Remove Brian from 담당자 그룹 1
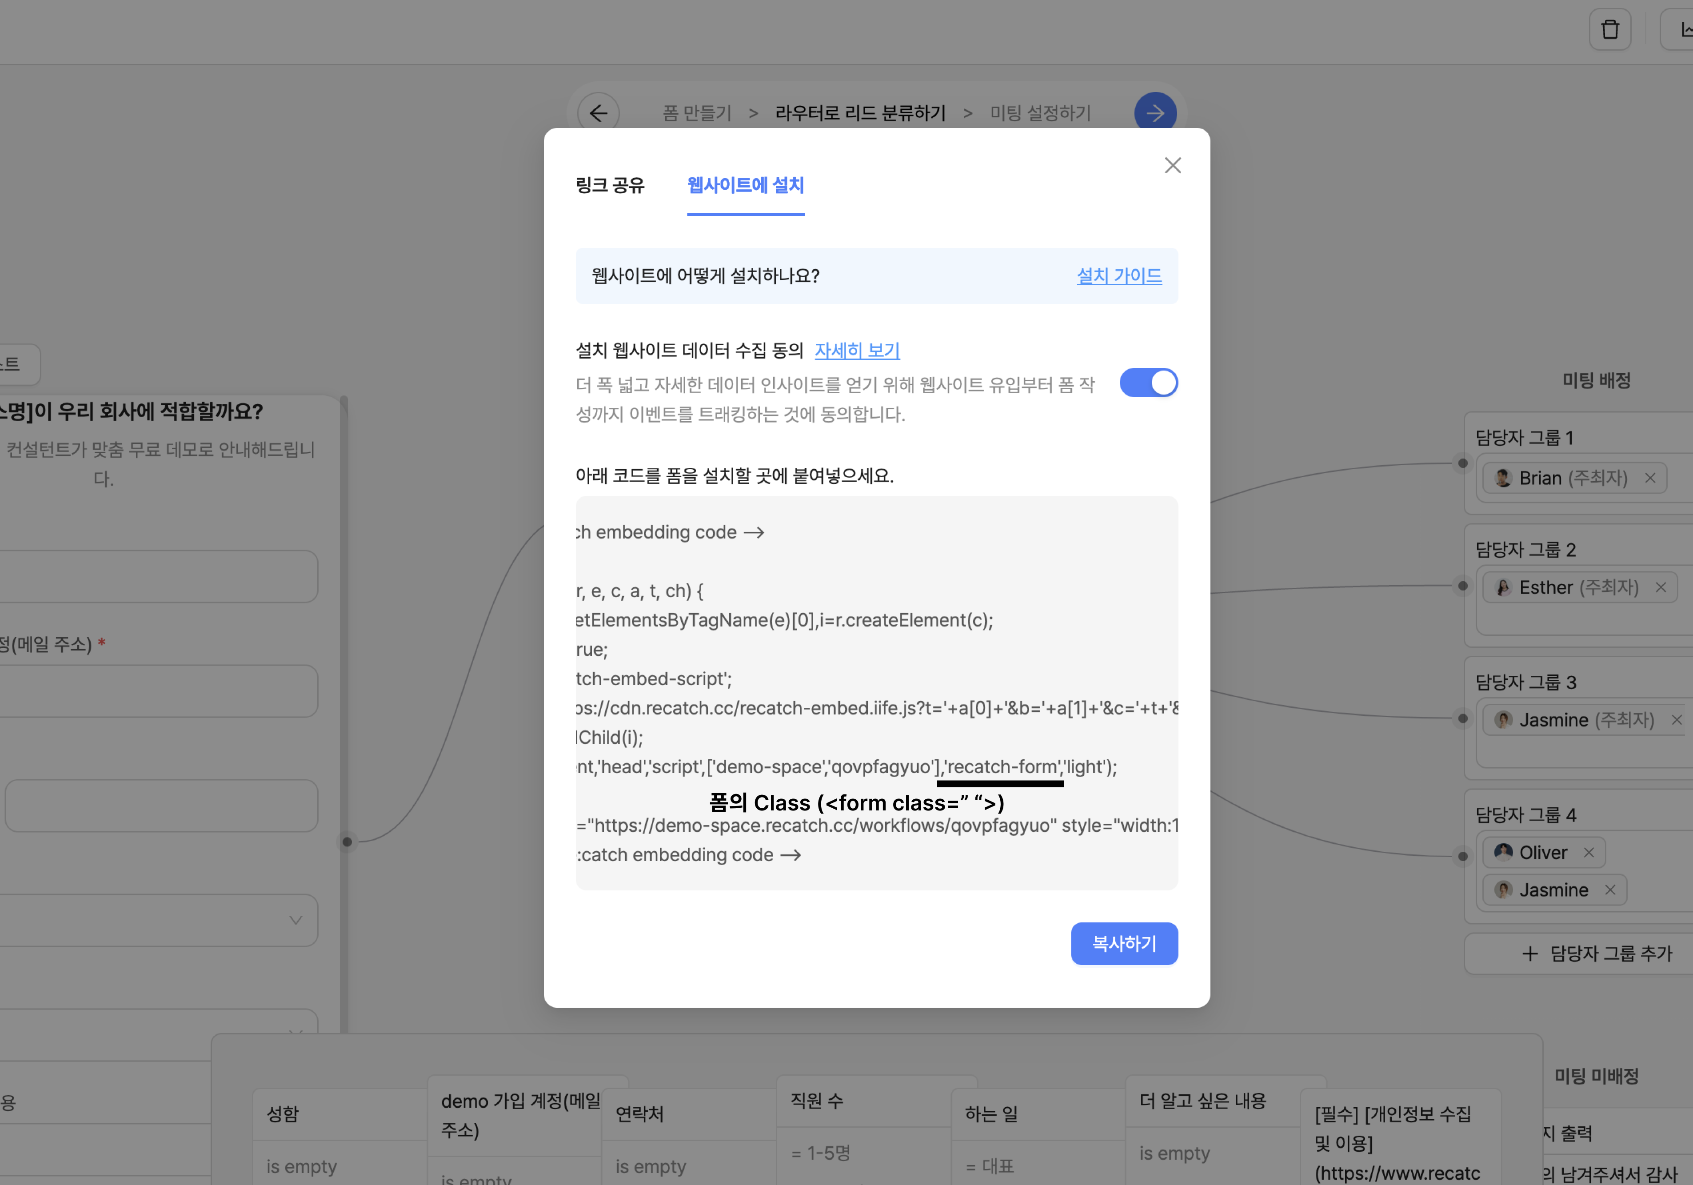This screenshot has width=1693, height=1185. pos(1650,478)
